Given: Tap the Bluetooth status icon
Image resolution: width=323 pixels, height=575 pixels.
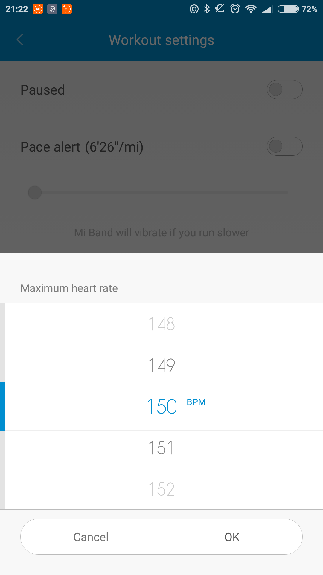Looking at the screenshot, I should point(207,9).
